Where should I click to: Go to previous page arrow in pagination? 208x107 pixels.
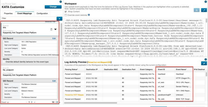coord(26,102)
